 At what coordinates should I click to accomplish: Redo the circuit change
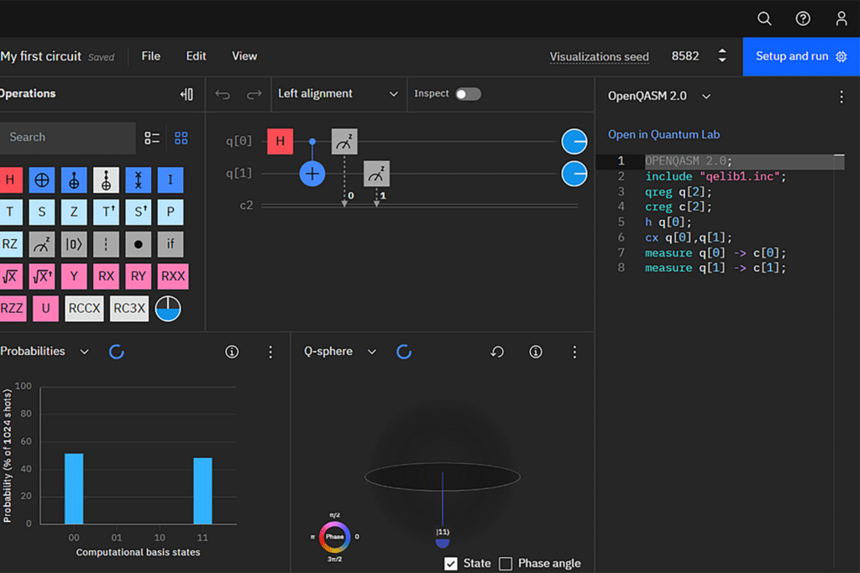point(254,94)
